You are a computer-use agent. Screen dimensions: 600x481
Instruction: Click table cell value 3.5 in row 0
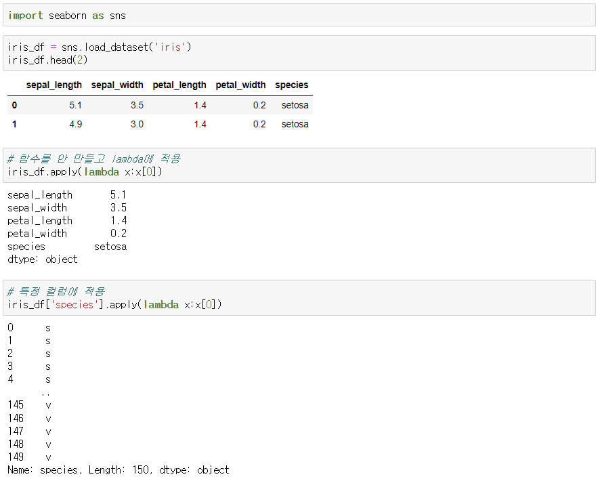(x=137, y=105)
